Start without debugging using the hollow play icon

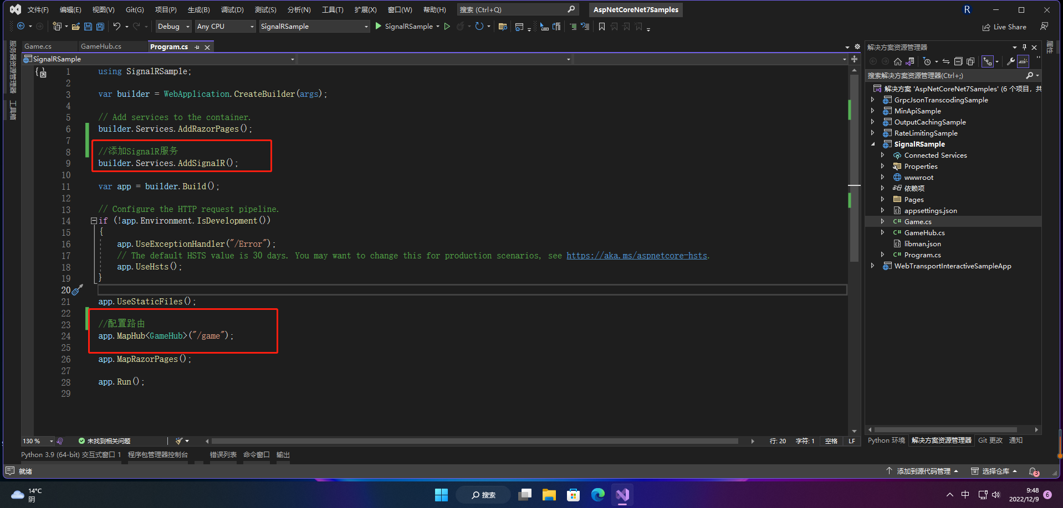pyautogui.click(x=447, y=26)
